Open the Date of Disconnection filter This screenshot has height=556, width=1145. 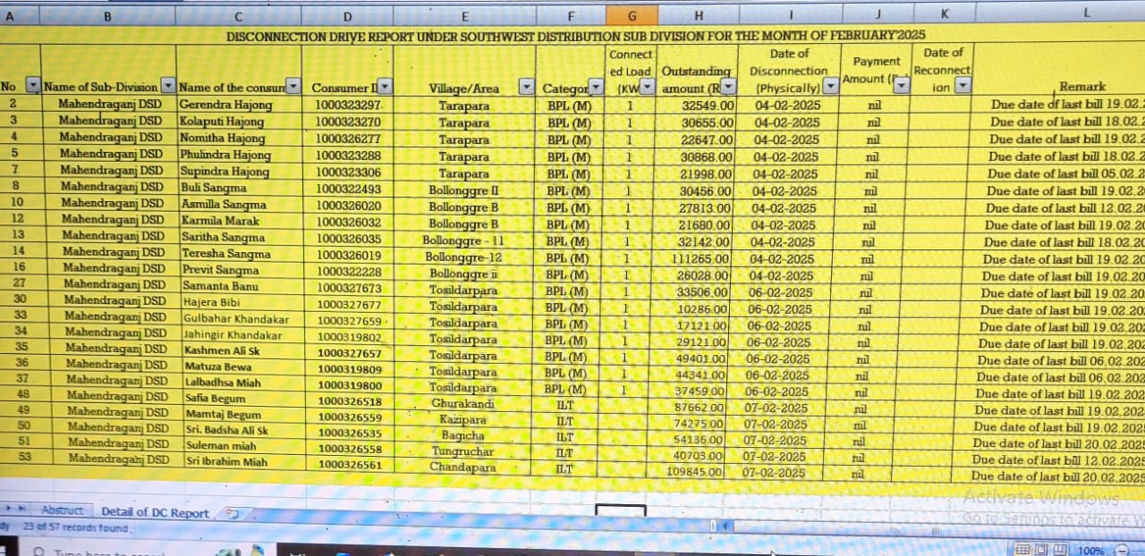coord(831,87)
